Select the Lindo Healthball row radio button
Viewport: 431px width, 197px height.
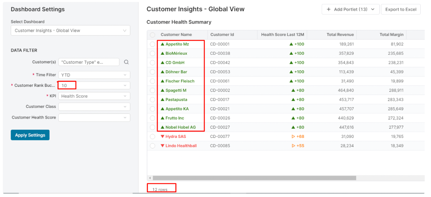click(153, 146)
